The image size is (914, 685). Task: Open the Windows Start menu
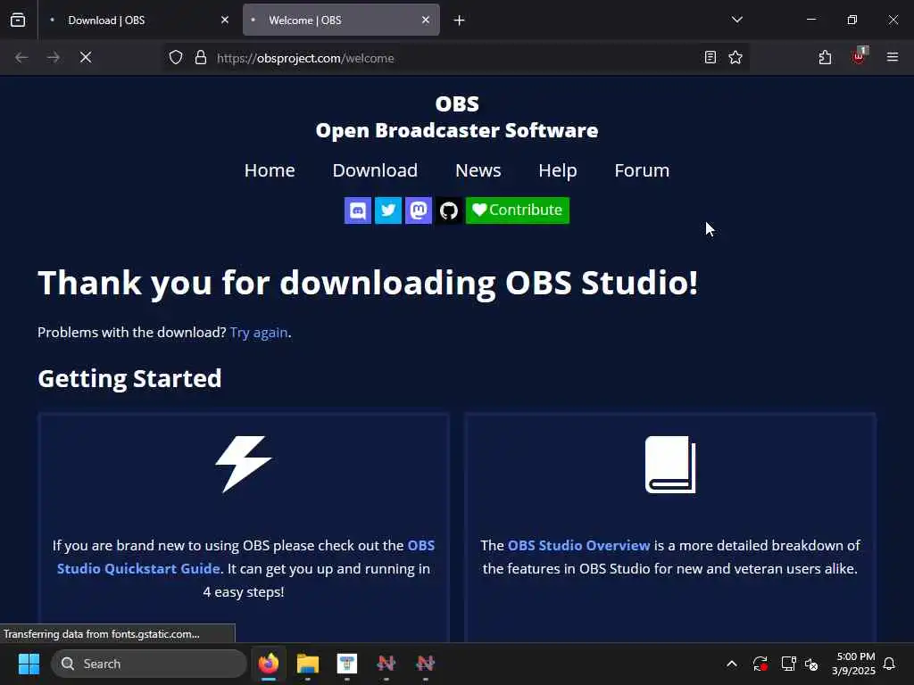point(29,664)
